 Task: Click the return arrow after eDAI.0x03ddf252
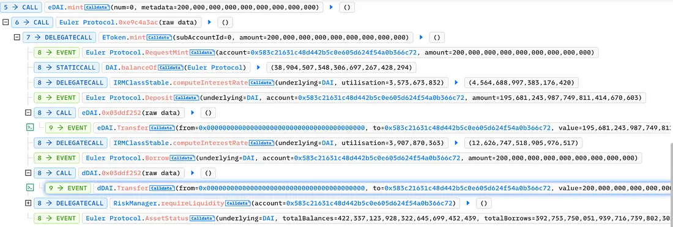(x=193, y=113)
